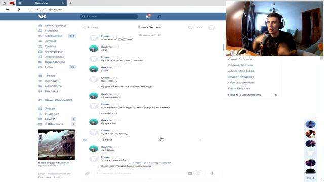Click Никита's avatar beside 'чё делаешь' message
Viewport: 324px width, 182px height.
93,96
